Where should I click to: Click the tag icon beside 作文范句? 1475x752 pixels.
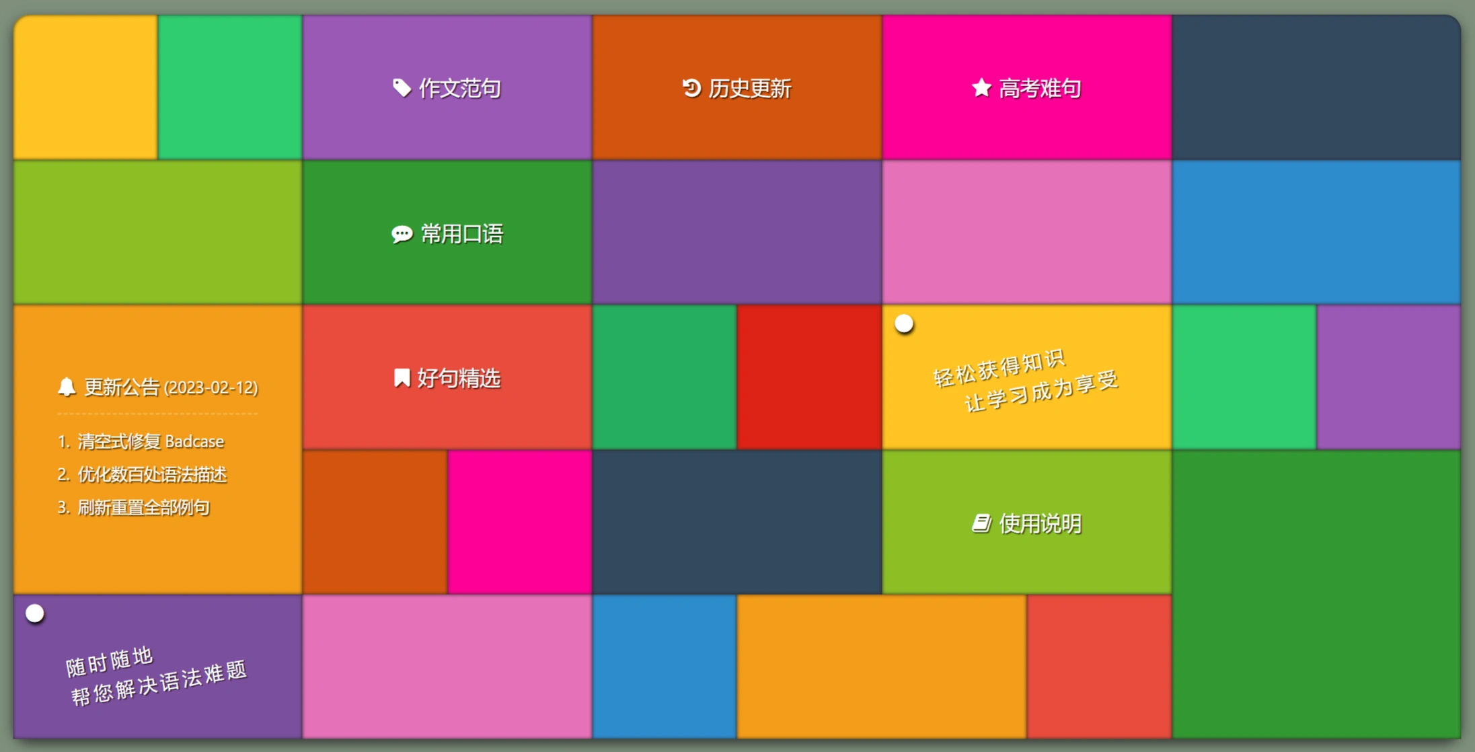402,87
